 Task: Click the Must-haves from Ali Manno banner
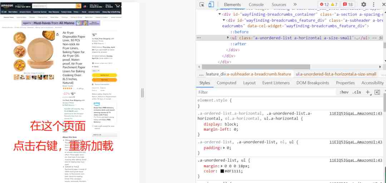pyautogui.click(x=61, y=23)
